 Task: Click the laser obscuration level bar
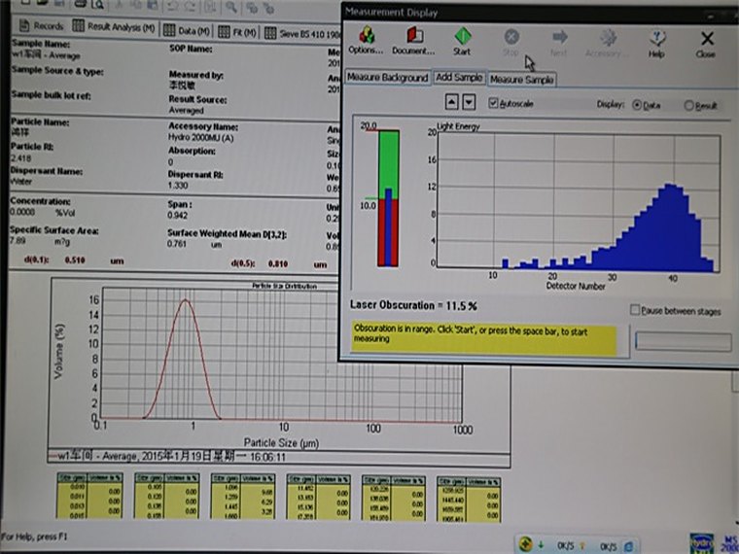(x=388, y=198)
